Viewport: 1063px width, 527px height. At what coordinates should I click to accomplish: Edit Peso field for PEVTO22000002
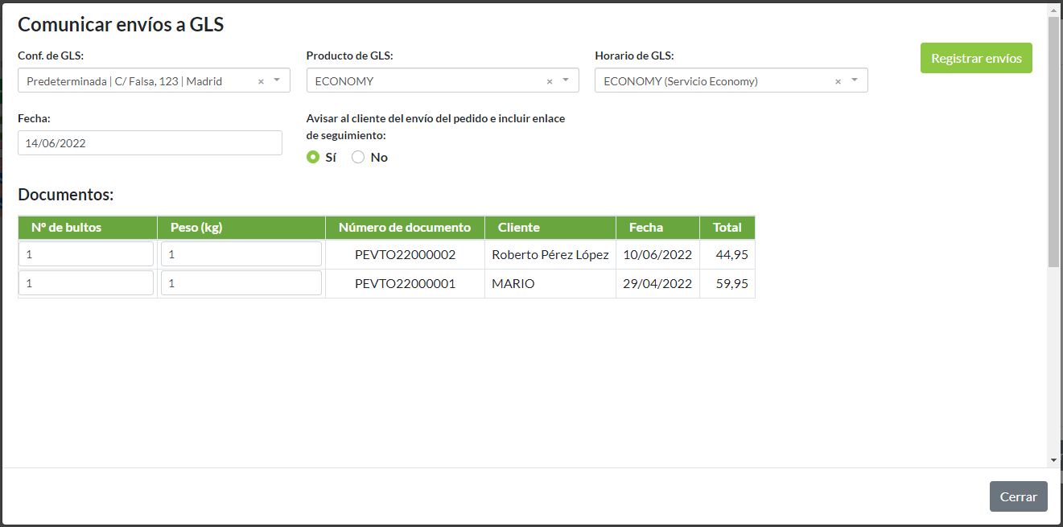[241, 254]
